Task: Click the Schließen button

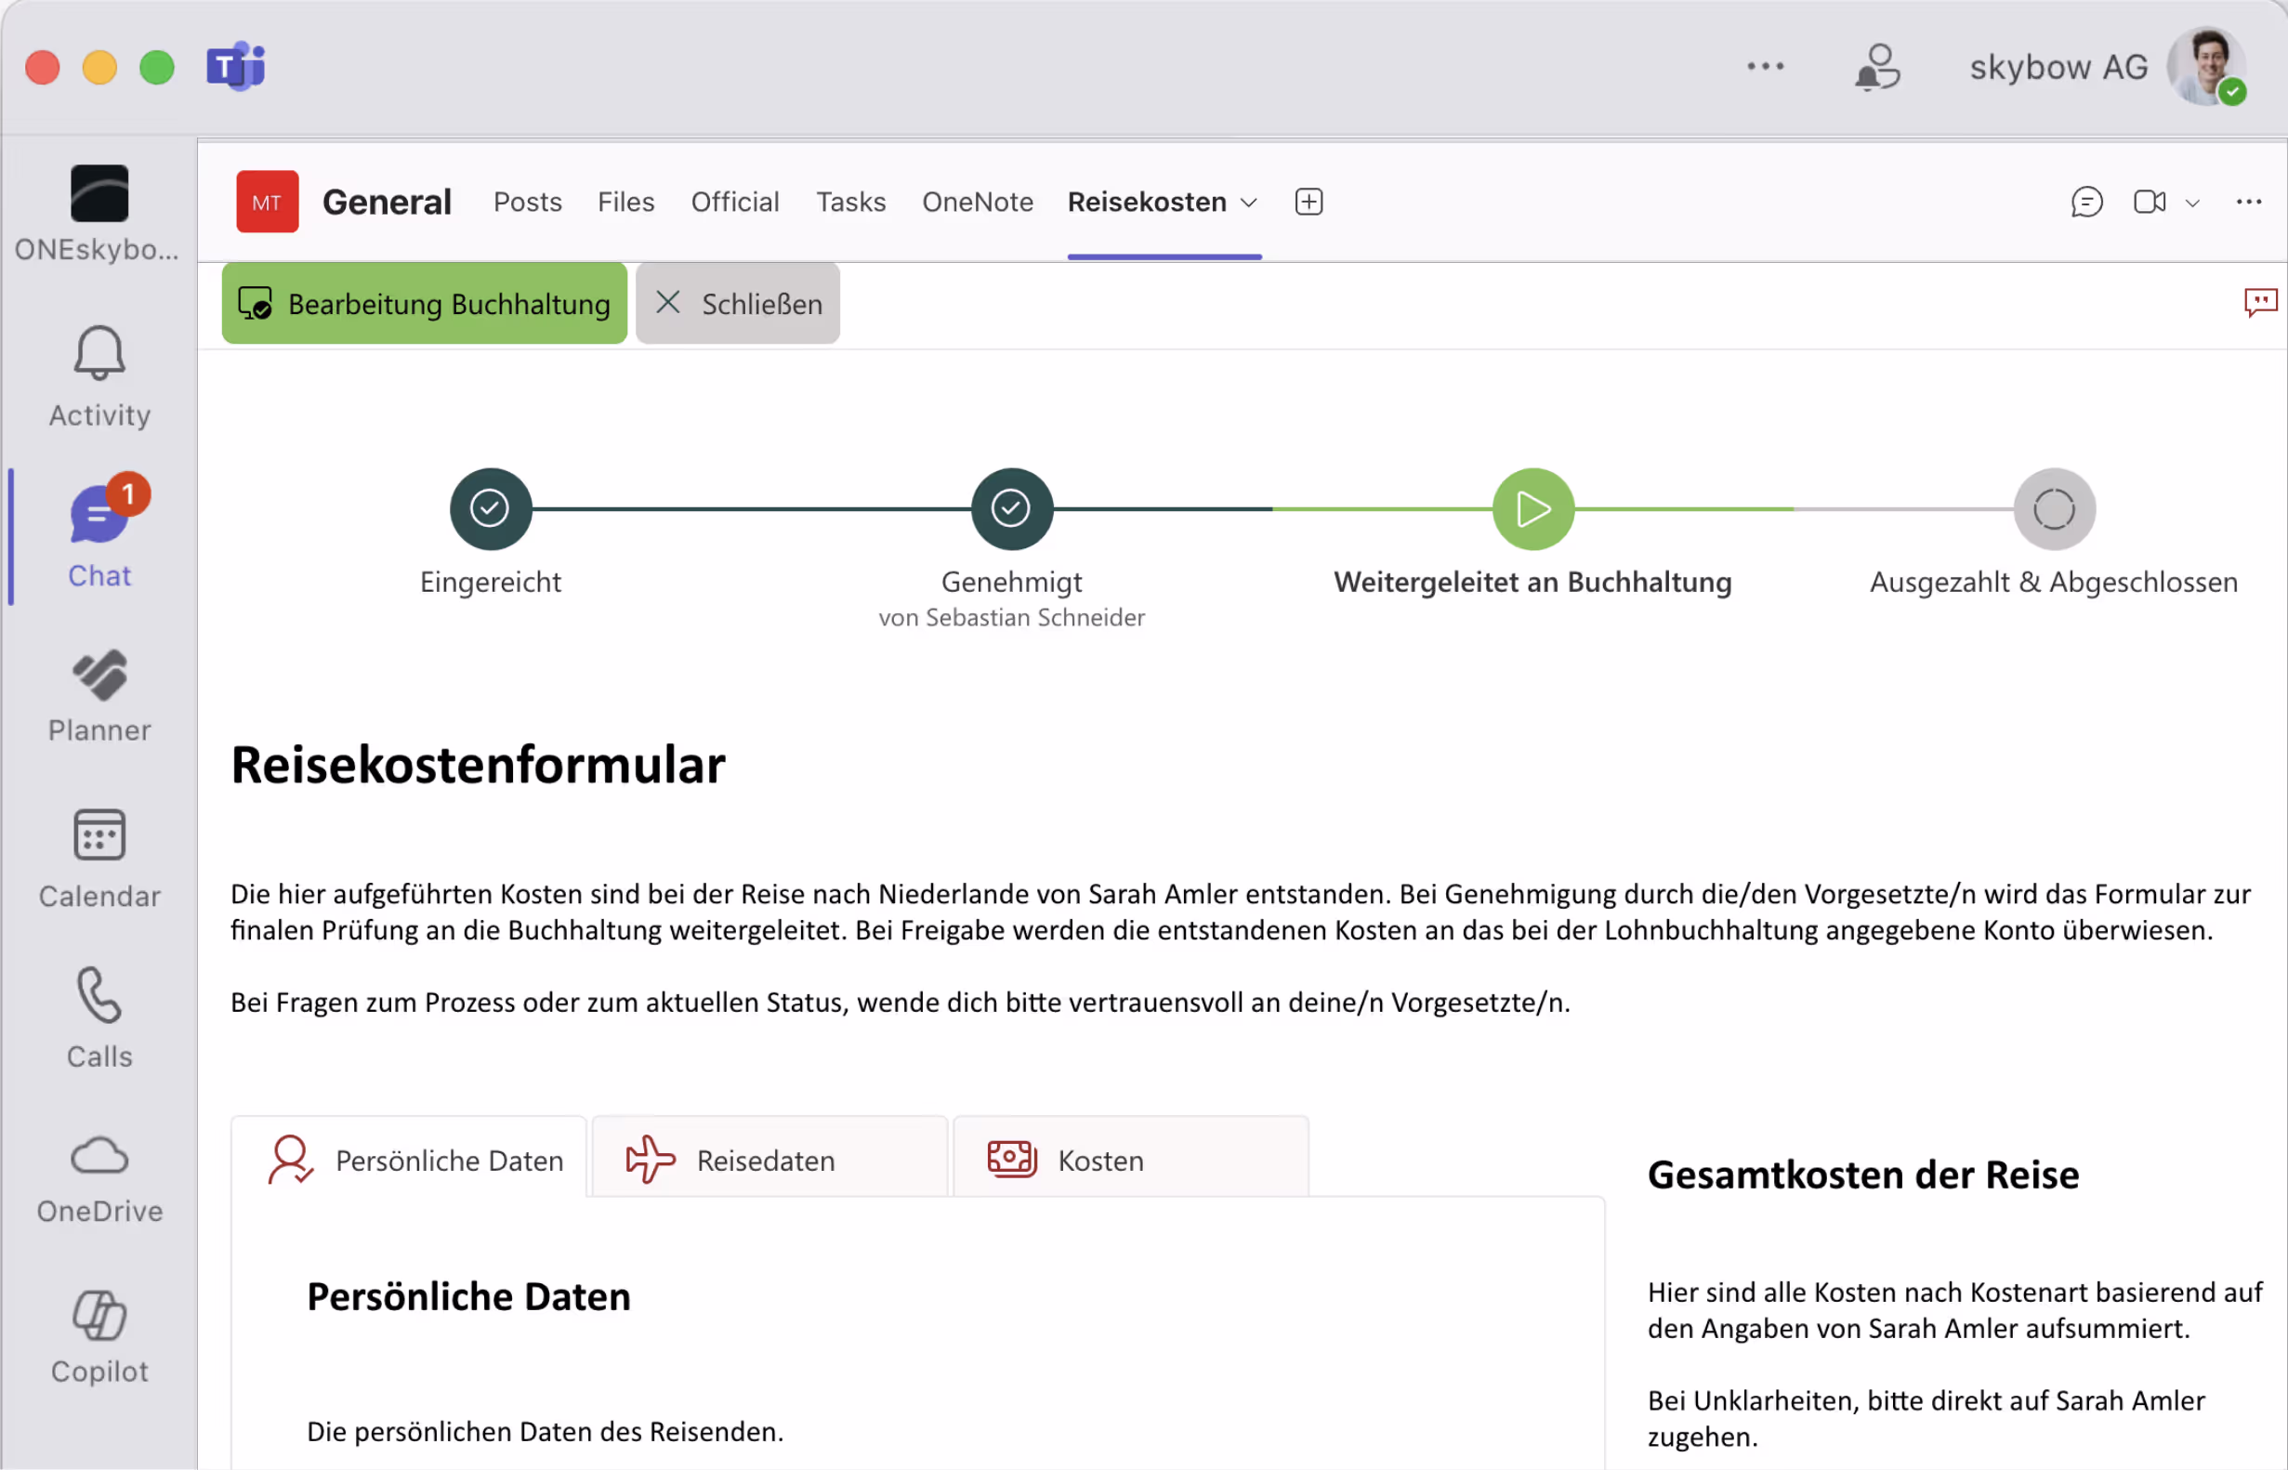Action: pos(738,304)
